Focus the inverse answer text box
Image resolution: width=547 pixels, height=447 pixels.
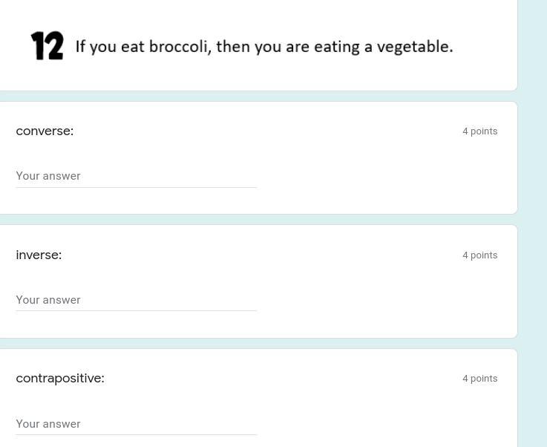(136, 300)
